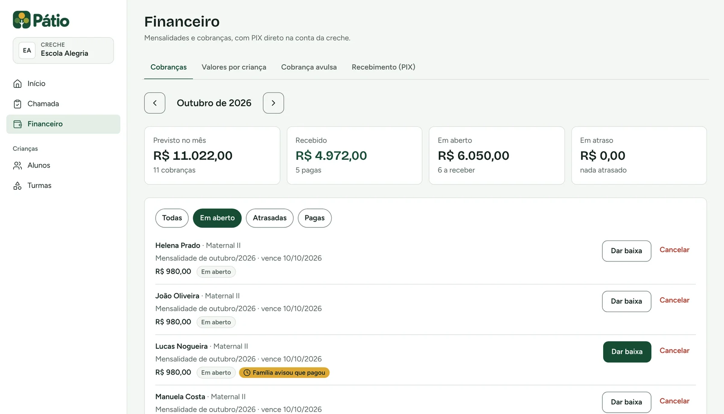Cancel João Oliveira's charge
The image size is (724, 414).
[x=674, y=300]
